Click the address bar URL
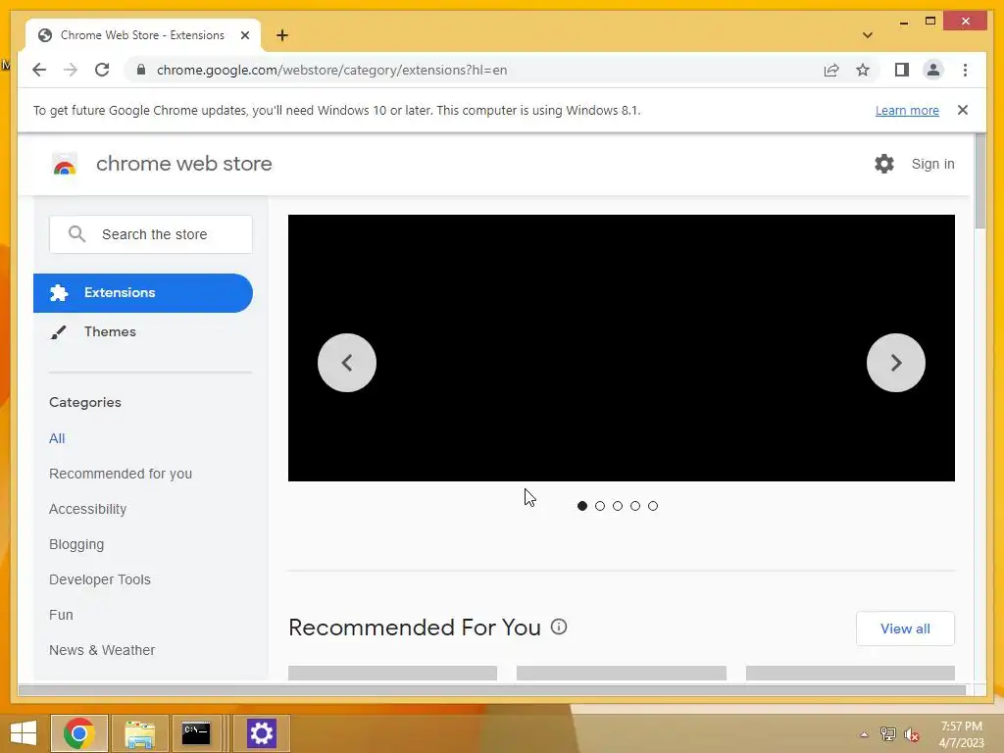Image resolution: width=1004 pixels, height=753 pixels. [x=331, y=70]
